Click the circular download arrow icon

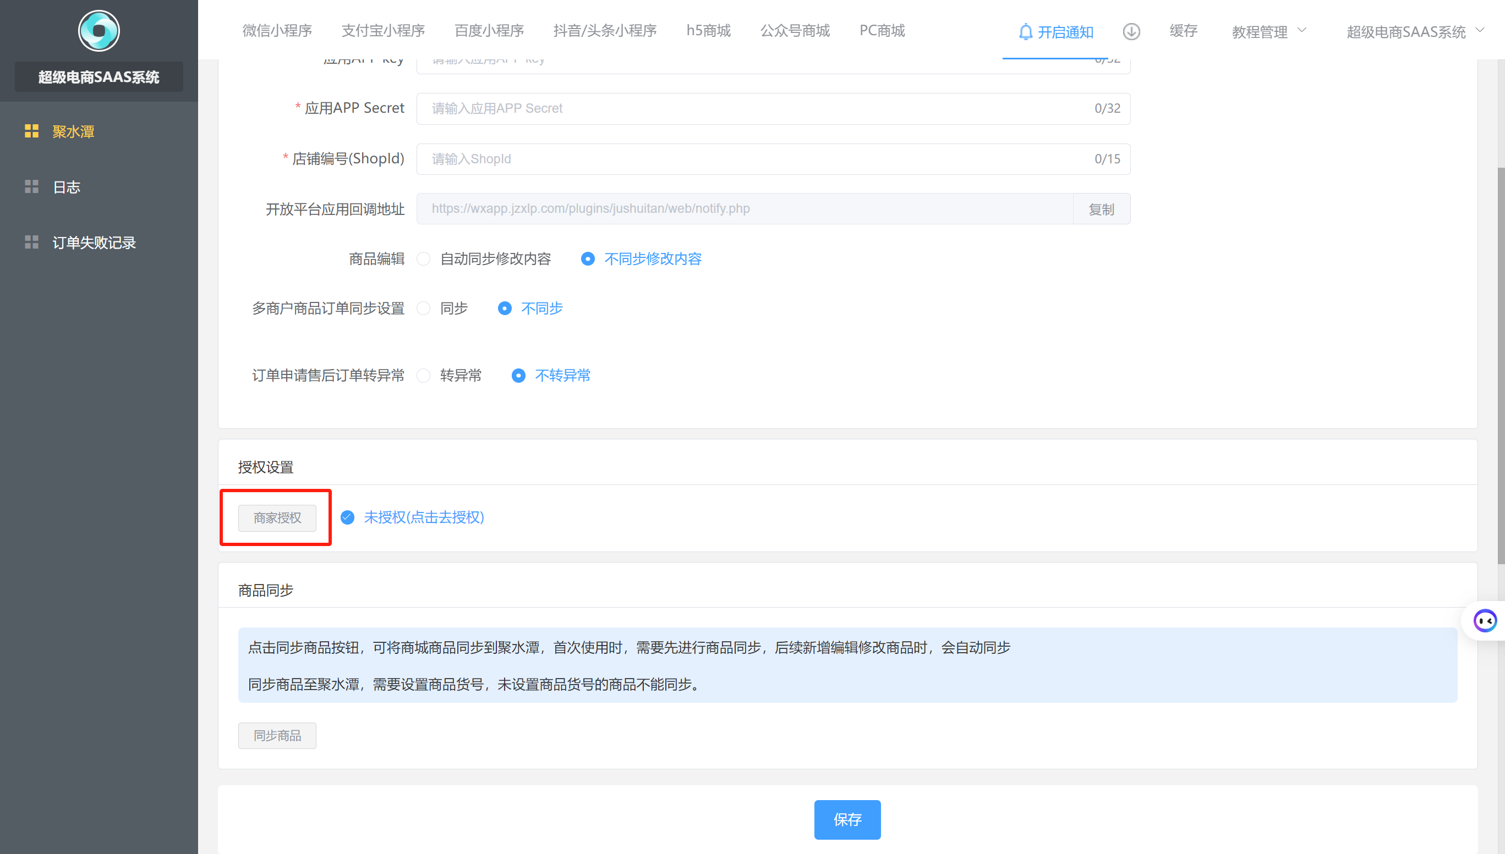[x=1131, y=32]
